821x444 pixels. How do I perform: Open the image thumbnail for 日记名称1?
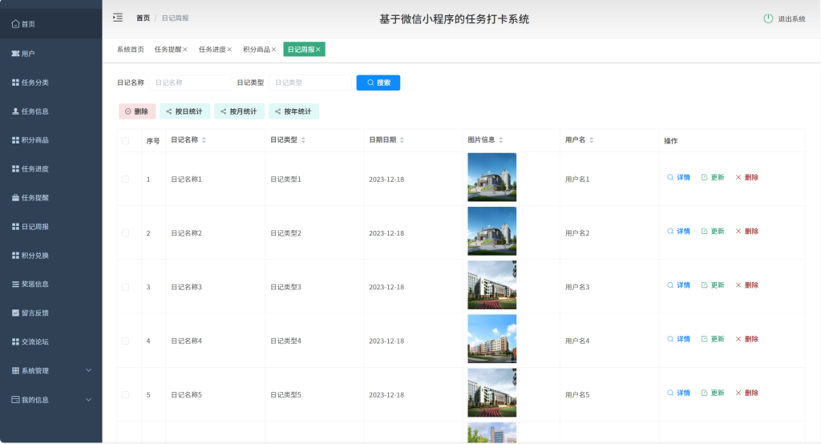click(491, 177)
